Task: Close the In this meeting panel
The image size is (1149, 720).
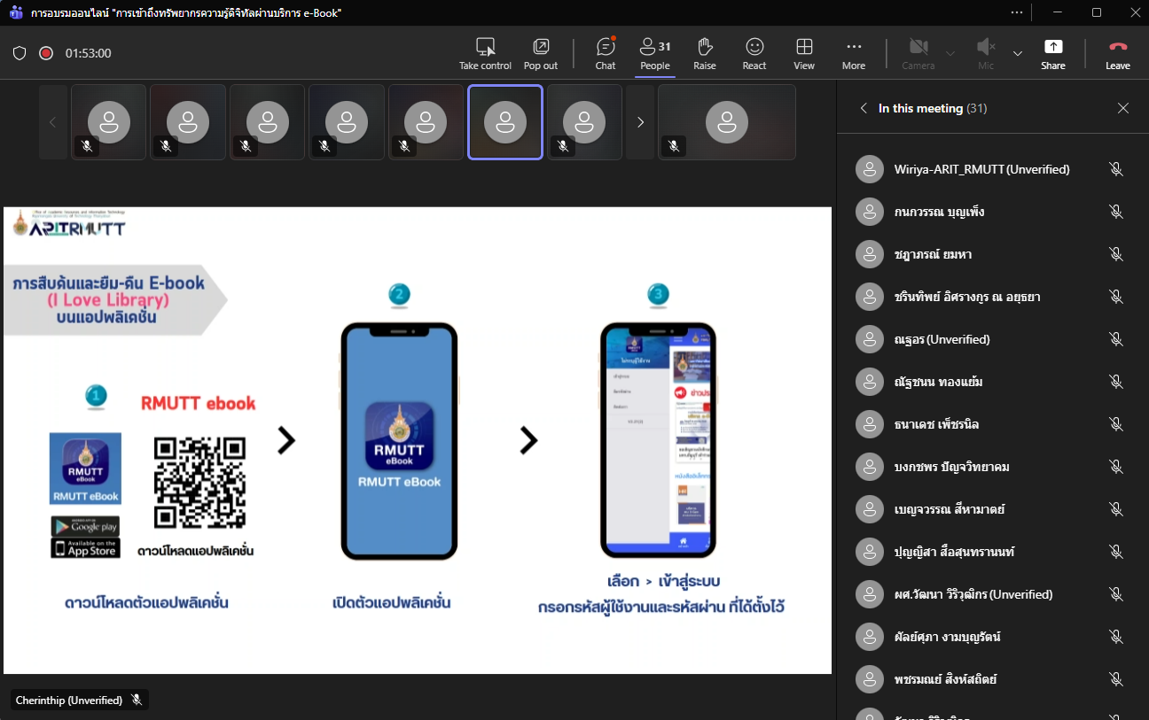Action: click(1123, 108)
